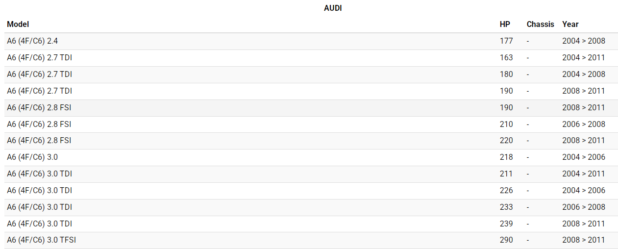Select the A6 2.7 TDI 190 HP model name
Screen dimensions: 618x249
(x=40, y=91)
